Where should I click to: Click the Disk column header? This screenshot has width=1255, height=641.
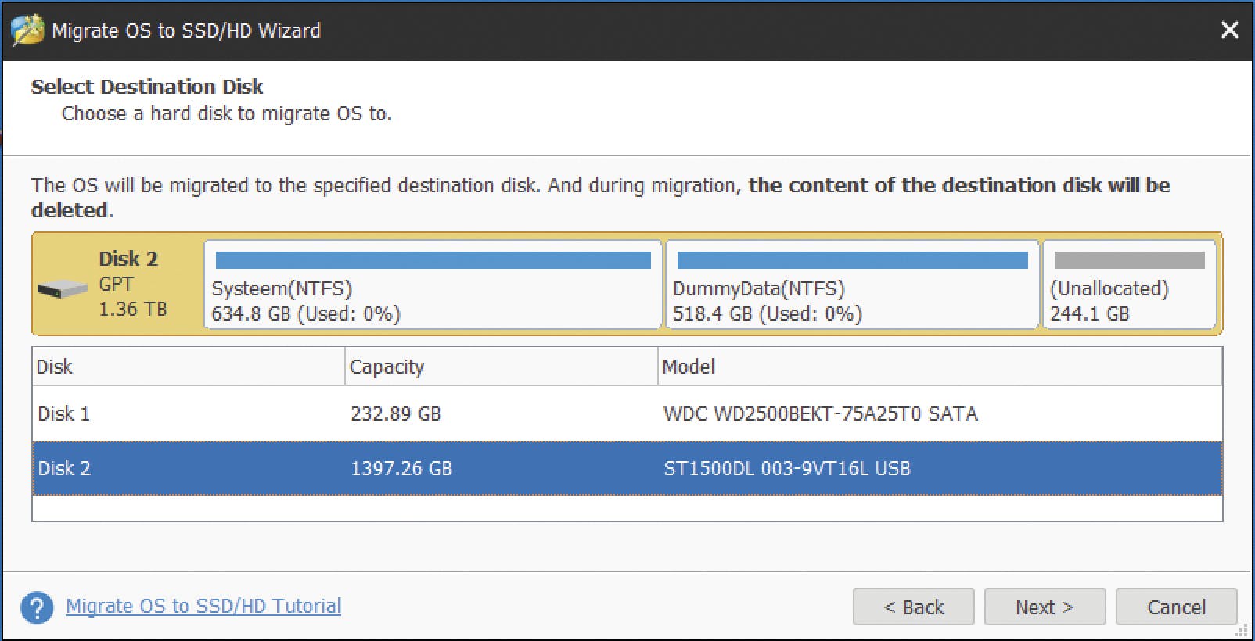[x=188, y=367]
